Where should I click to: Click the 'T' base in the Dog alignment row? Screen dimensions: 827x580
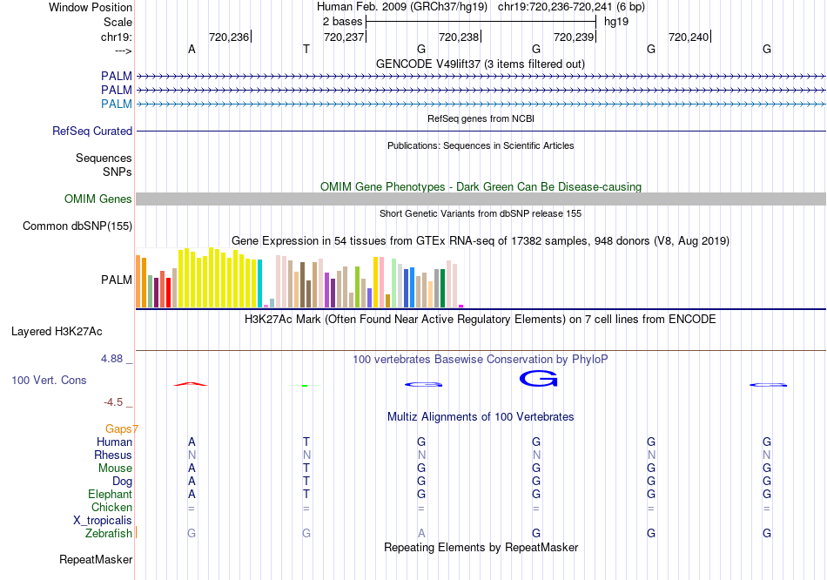pos(306,482)
